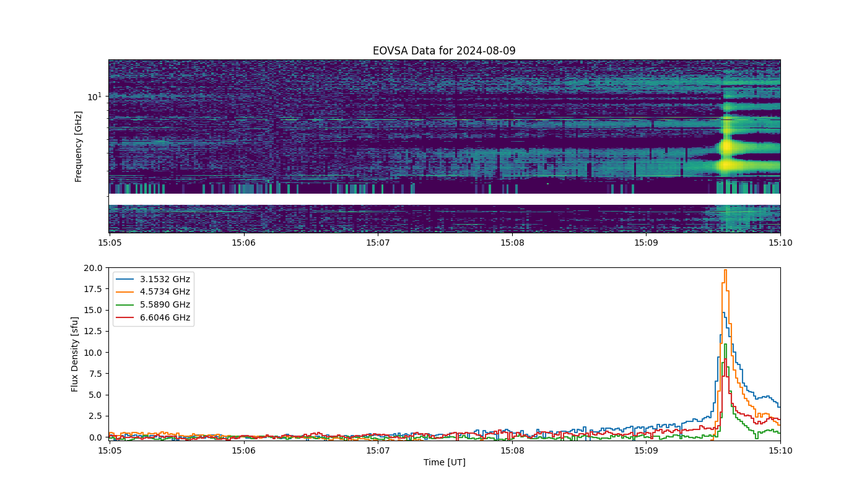The height and width of the screenshot is (495, 867).
Task: Click the Frequency [GHz] axis label
Action: coord(79,147)
